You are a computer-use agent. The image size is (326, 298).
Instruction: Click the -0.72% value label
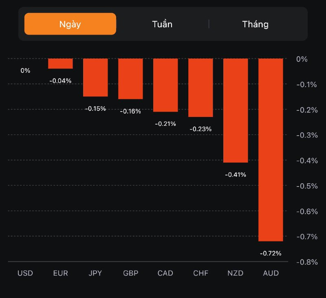pos(271,253)
